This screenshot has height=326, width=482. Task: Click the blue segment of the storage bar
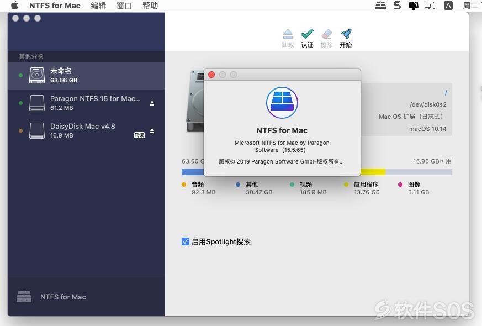click(193, 172)
